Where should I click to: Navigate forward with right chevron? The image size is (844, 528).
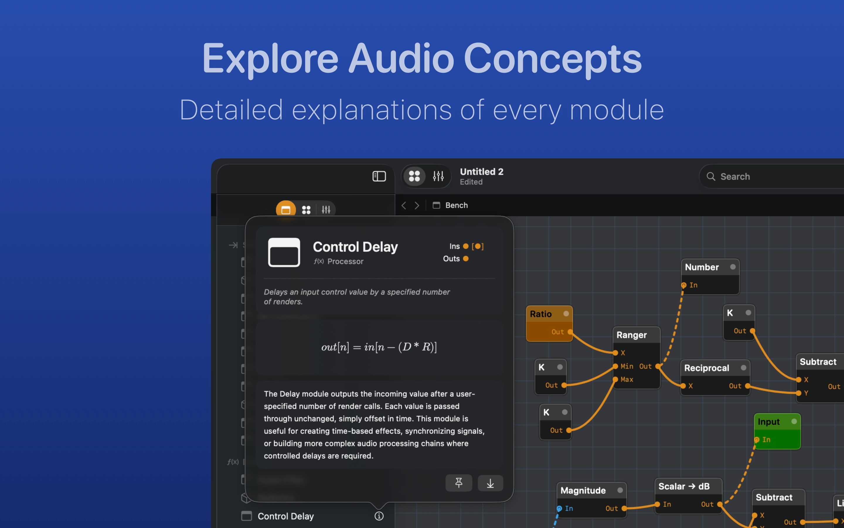point(417,205)
